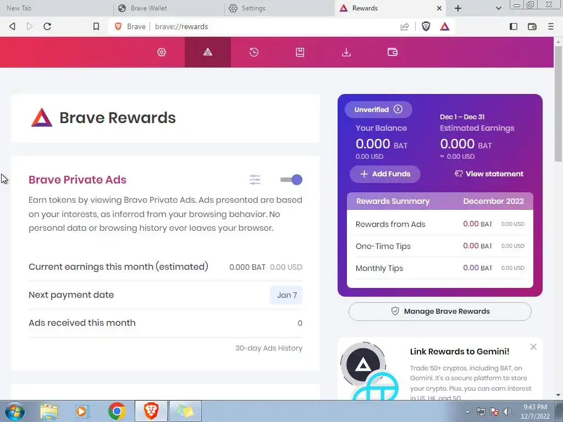563x422 pixels.
Task: Open Google Chrome from the taskbar
Action: pos(117,412)
